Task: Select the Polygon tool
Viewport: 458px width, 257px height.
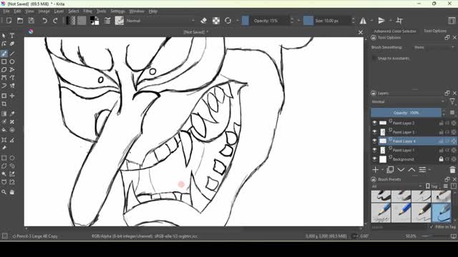Action: click(4, 70)
